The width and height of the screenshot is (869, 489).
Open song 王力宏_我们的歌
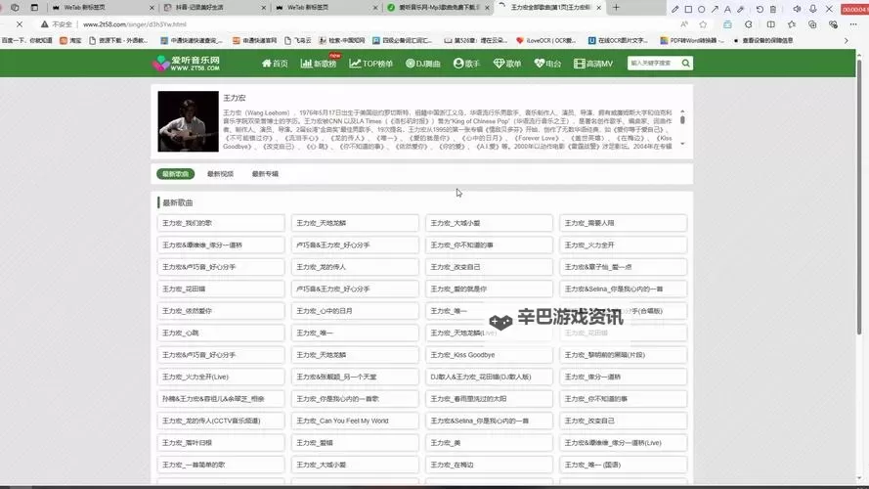[x=221, y=223]
